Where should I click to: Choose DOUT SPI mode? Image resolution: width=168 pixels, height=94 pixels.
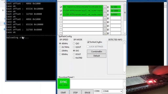pyautogui.click(x=74, y=54)
